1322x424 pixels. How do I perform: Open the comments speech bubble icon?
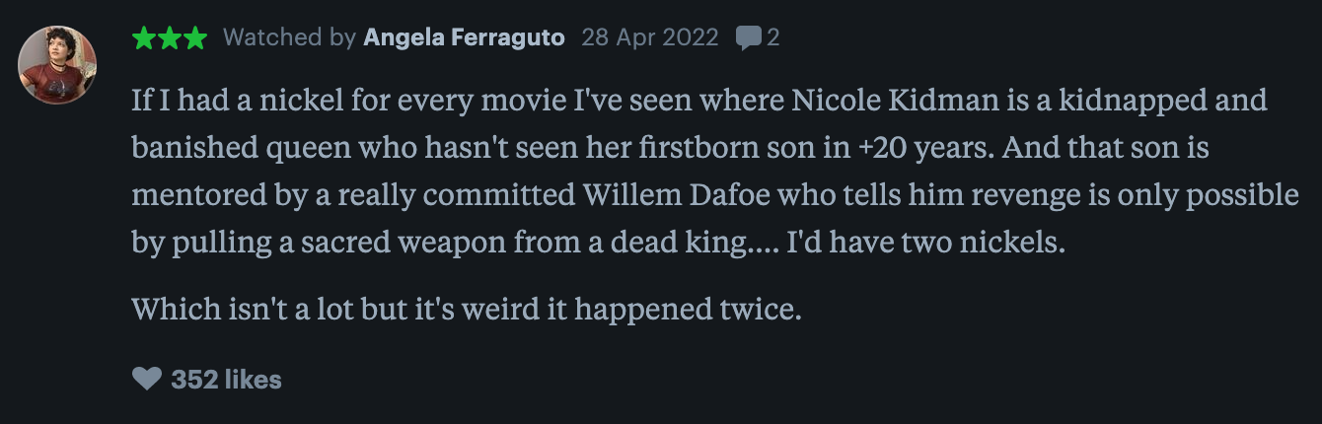click(749, 38)
